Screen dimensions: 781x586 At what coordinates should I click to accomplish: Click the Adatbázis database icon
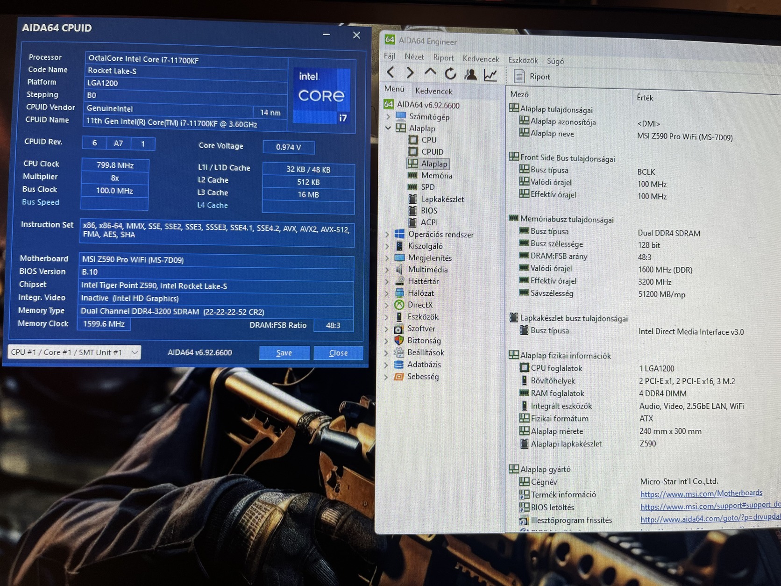[x=399, y=364]
